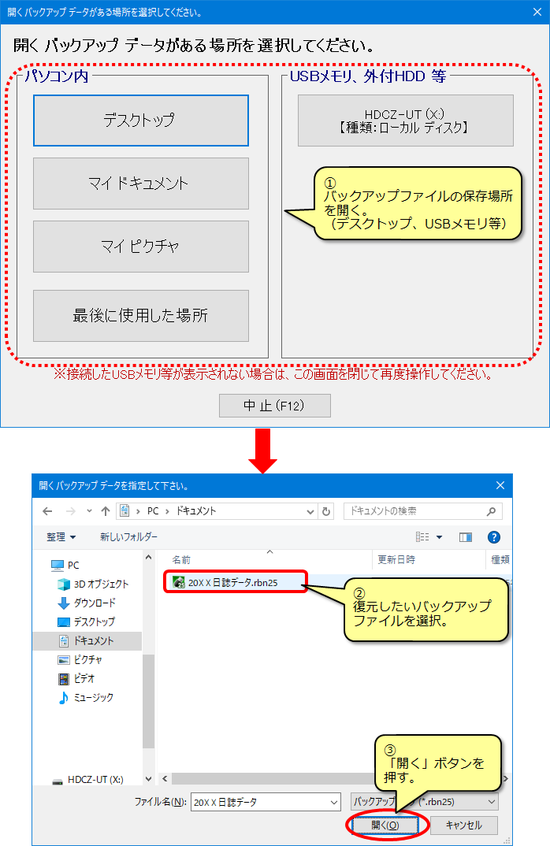Open the view options dropdown
Screen dimensions: 550x846
439,537
